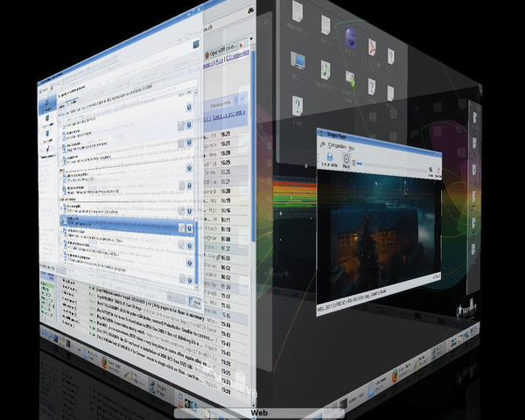Click the configure button in the highlighted dialog row

point(181,228)
